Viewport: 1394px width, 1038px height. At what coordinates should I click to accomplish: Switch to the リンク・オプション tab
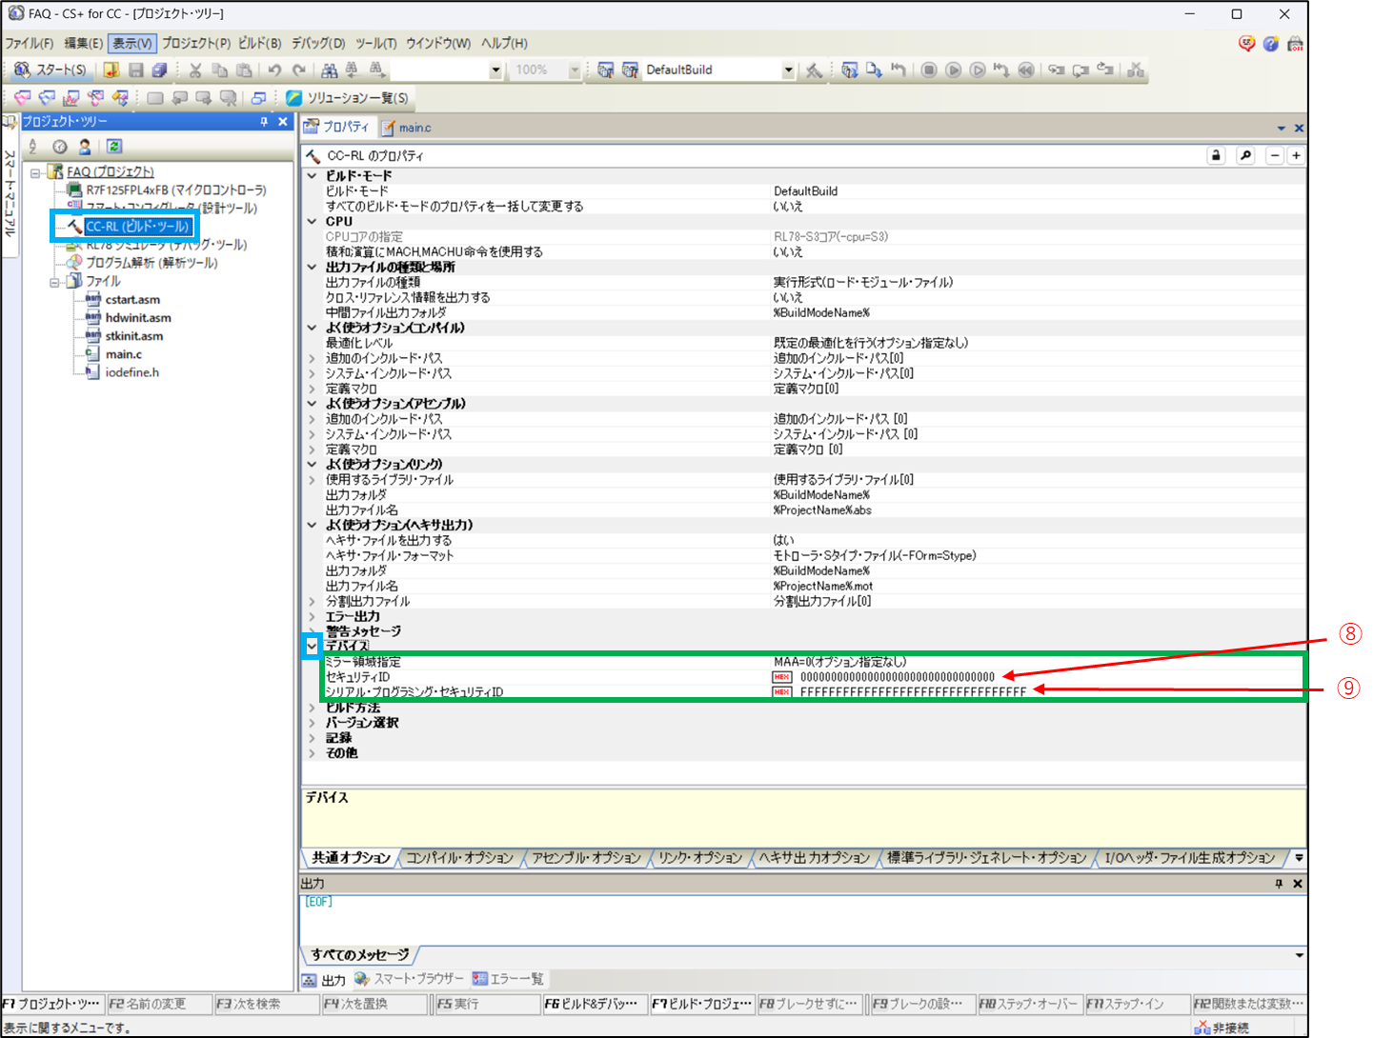pos(700,858)
